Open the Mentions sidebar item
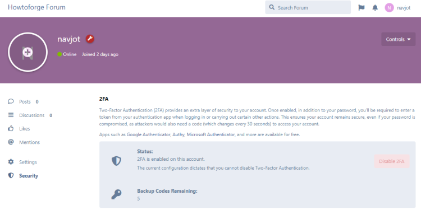The height and width of the screenshot is (214, 421). click(x=24, y=142)
